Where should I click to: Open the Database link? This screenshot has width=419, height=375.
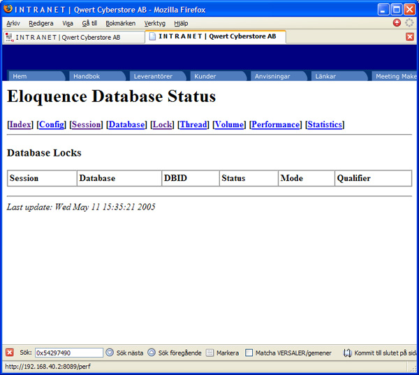pyautogui.click(x=126, y=124)
